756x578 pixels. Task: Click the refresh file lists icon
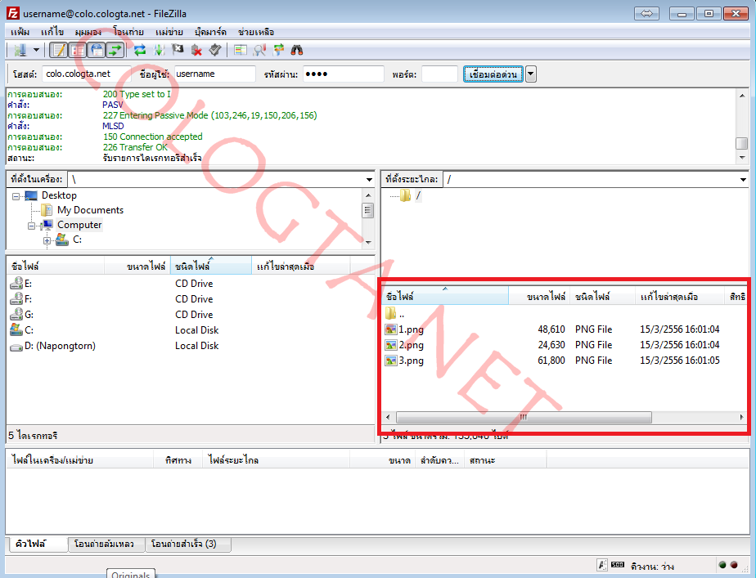pos(140,50)
